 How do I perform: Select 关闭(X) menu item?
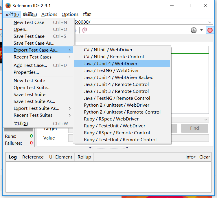pos(38,124)
